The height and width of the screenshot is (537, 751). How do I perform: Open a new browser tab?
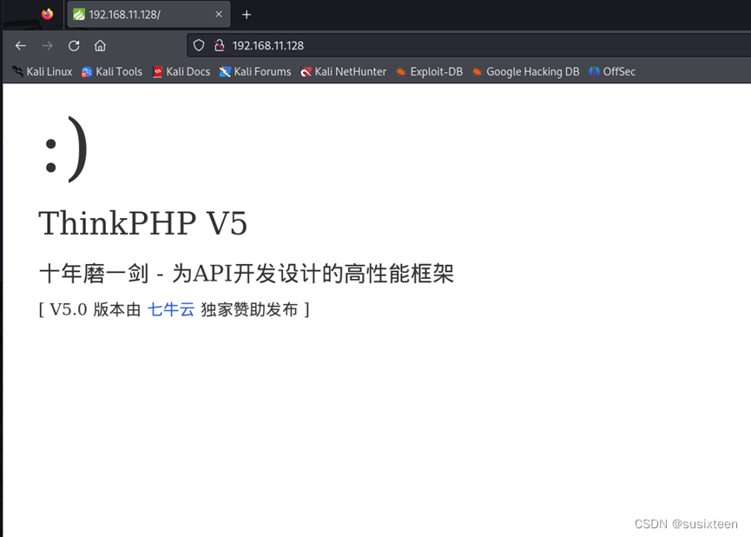247,14
